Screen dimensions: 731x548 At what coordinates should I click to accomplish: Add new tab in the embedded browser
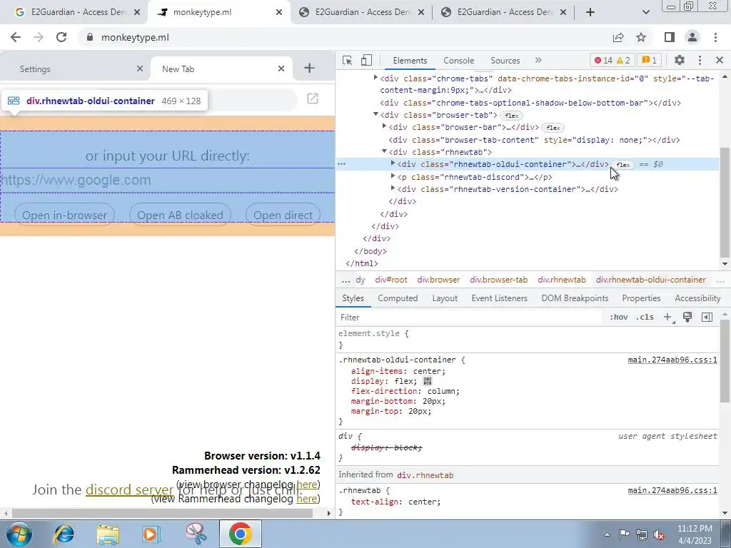point(309,68)
